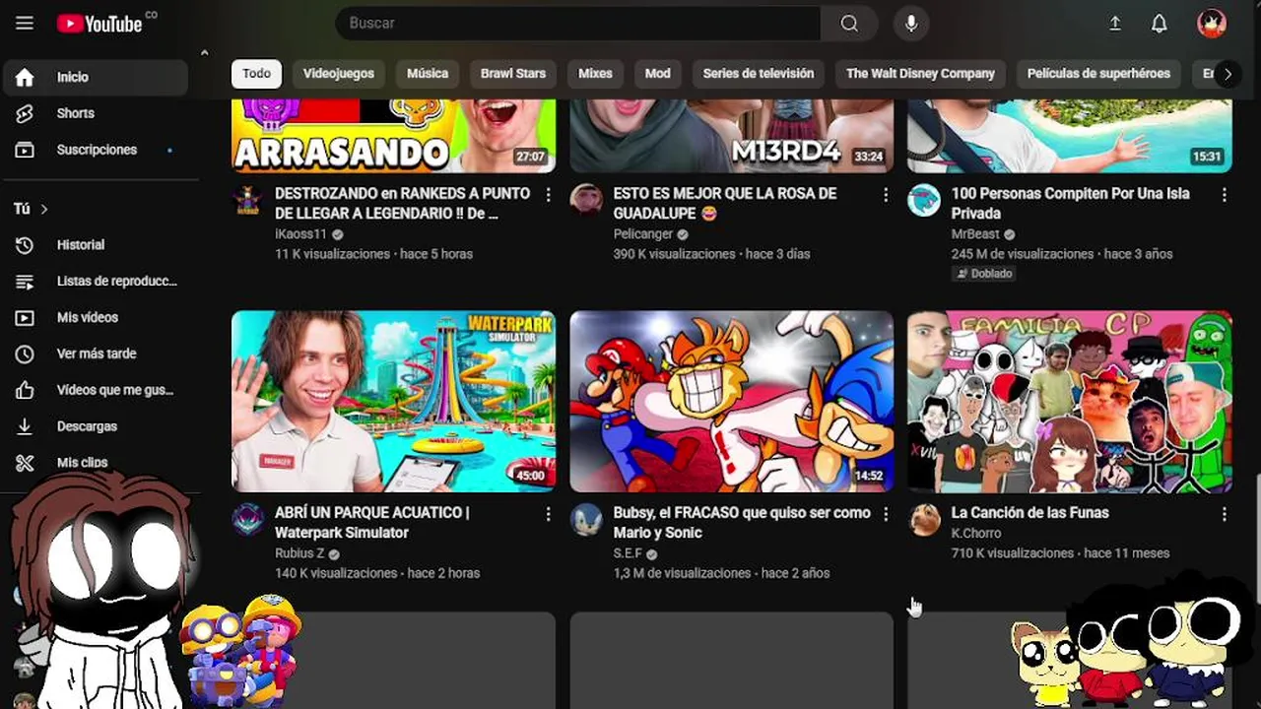The height and width of the screenshot is (709, 1261).
Task: Open video titled ABRÍ UN PARQUE ACUATICO
Action: tap(372, 523)
